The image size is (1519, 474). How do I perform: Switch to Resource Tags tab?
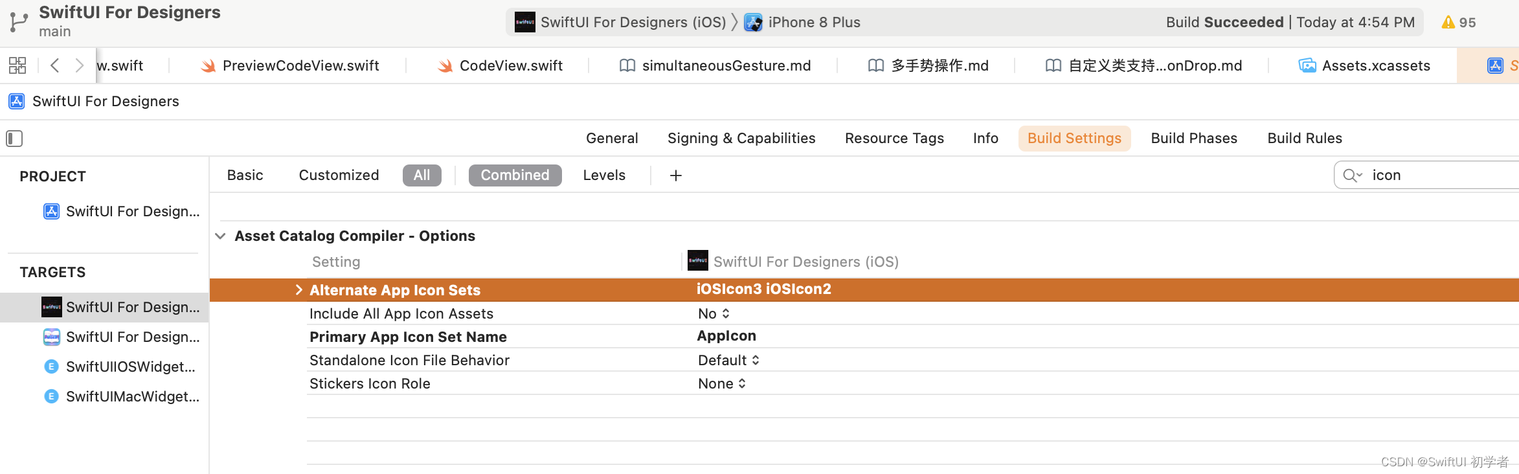click(x=894, y=139)
